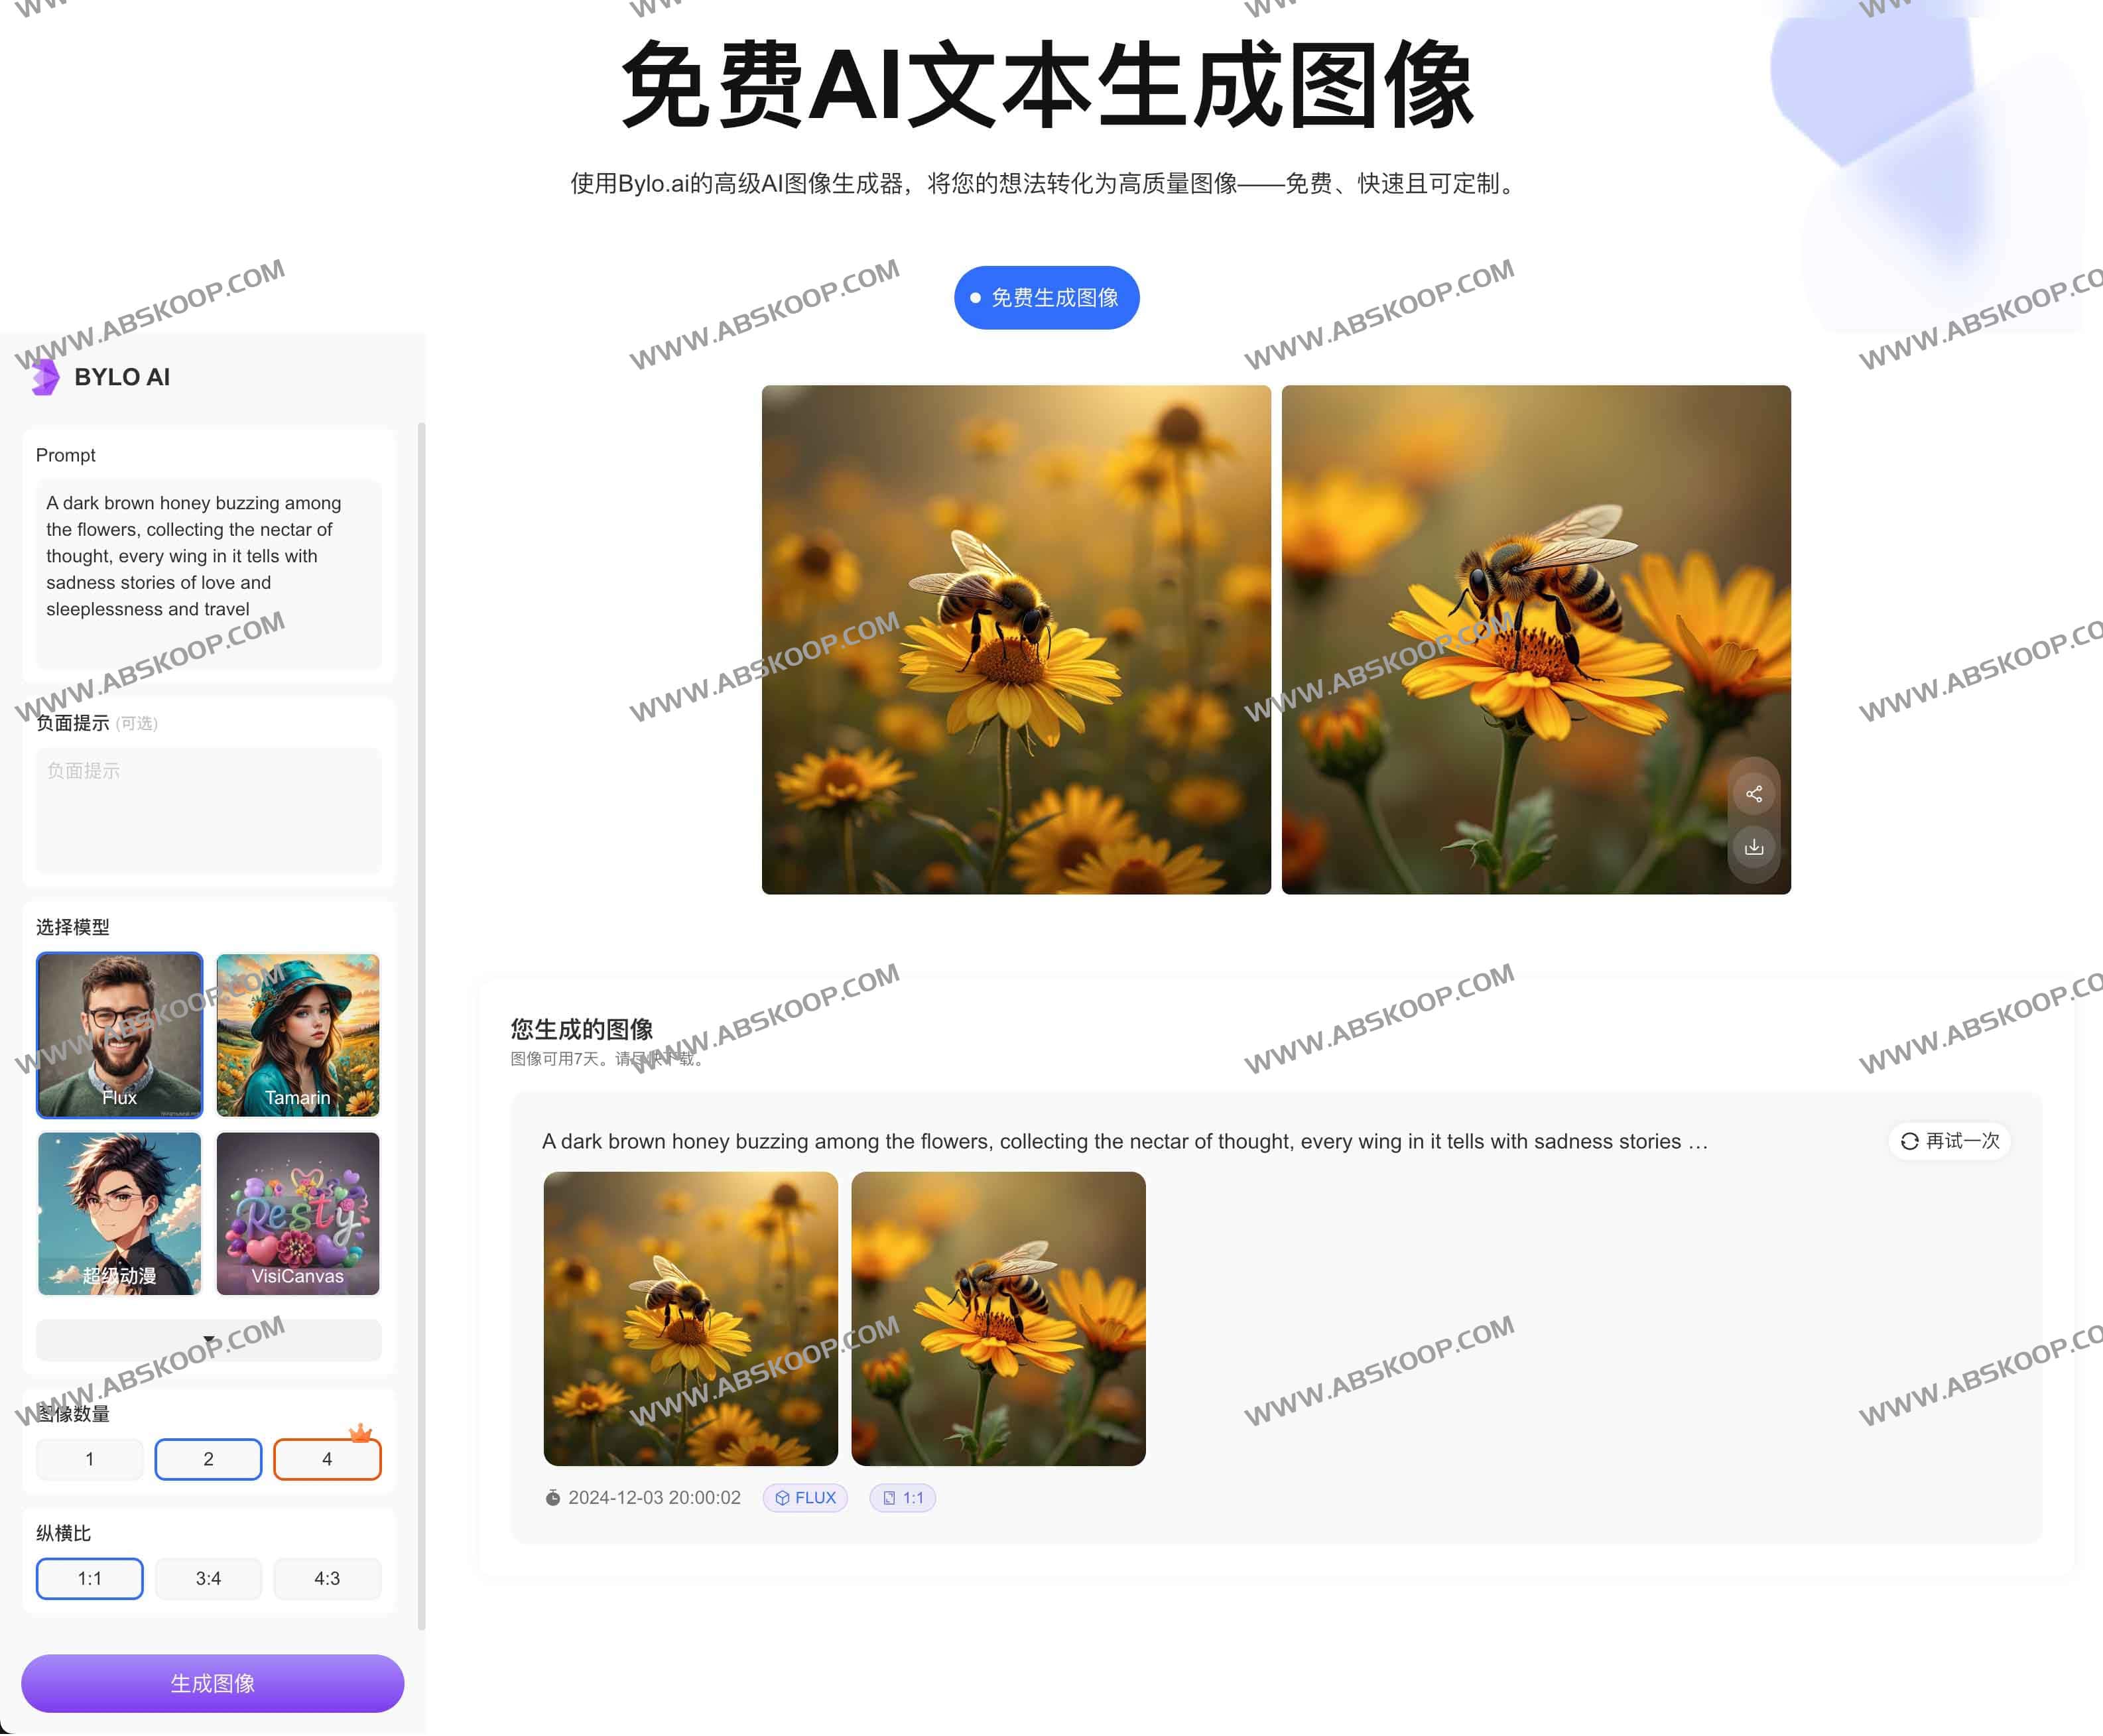
Task: Select the 超级动漫 model
Action: (x=119, y=1214)
